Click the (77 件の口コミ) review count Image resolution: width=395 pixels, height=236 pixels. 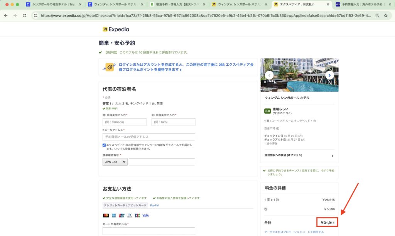(282, 113)
